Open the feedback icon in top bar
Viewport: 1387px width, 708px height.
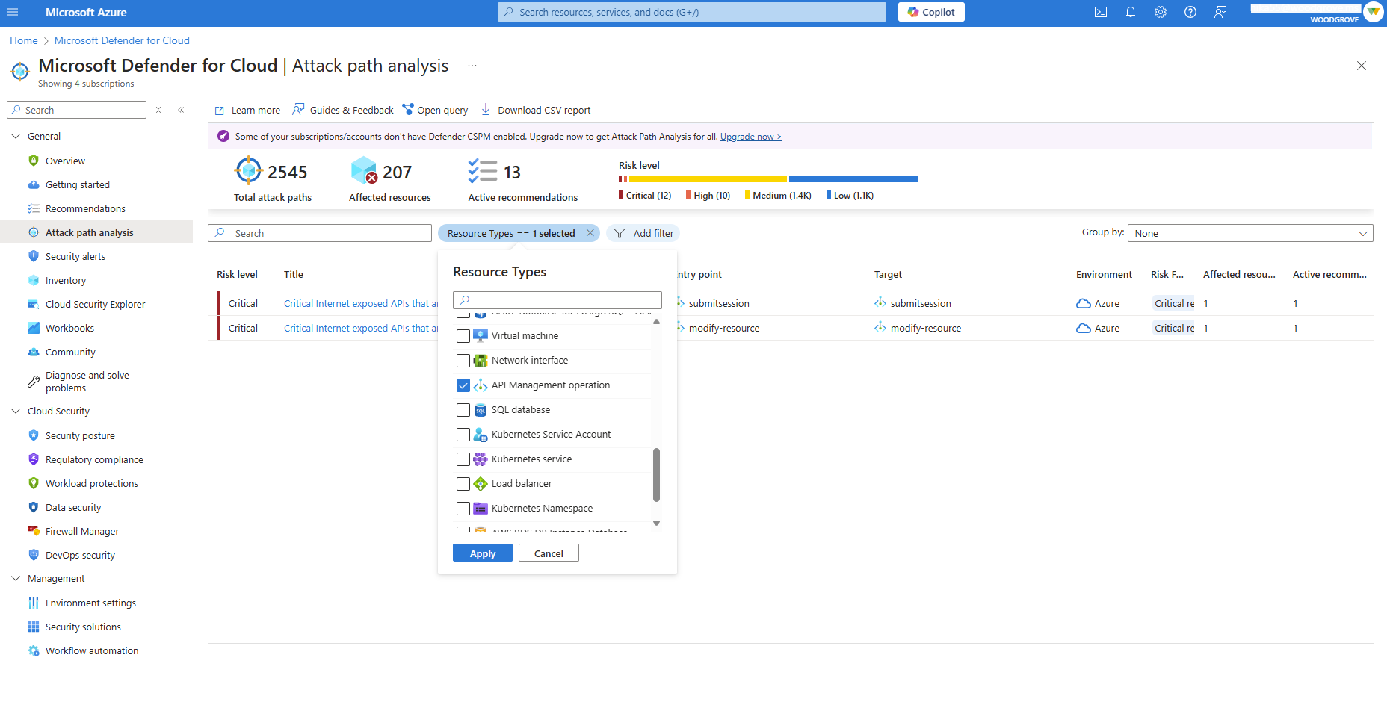(x=1220, y=12)
